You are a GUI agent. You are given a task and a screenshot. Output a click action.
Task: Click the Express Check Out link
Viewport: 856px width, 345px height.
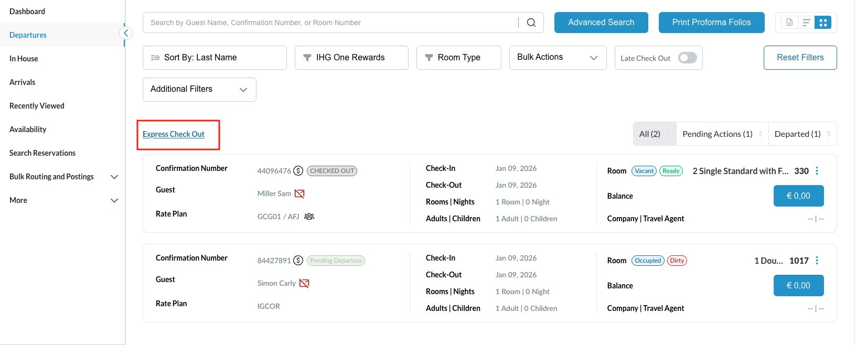[x=174, y=134]
